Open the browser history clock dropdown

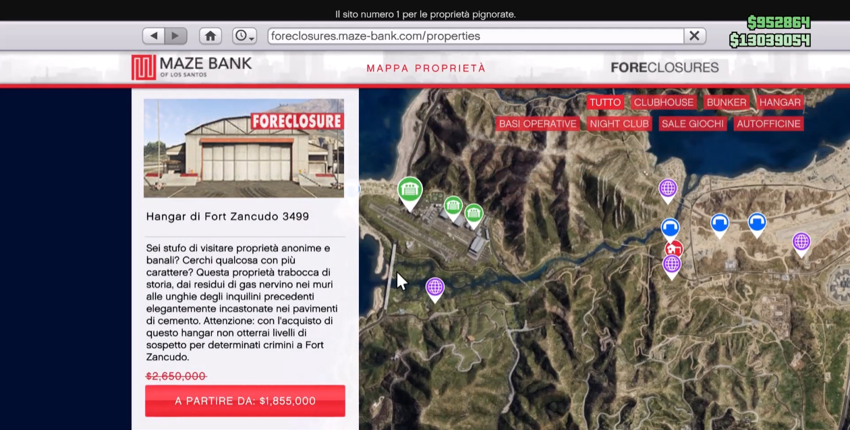pyautogui.click(x=244, y=36)
